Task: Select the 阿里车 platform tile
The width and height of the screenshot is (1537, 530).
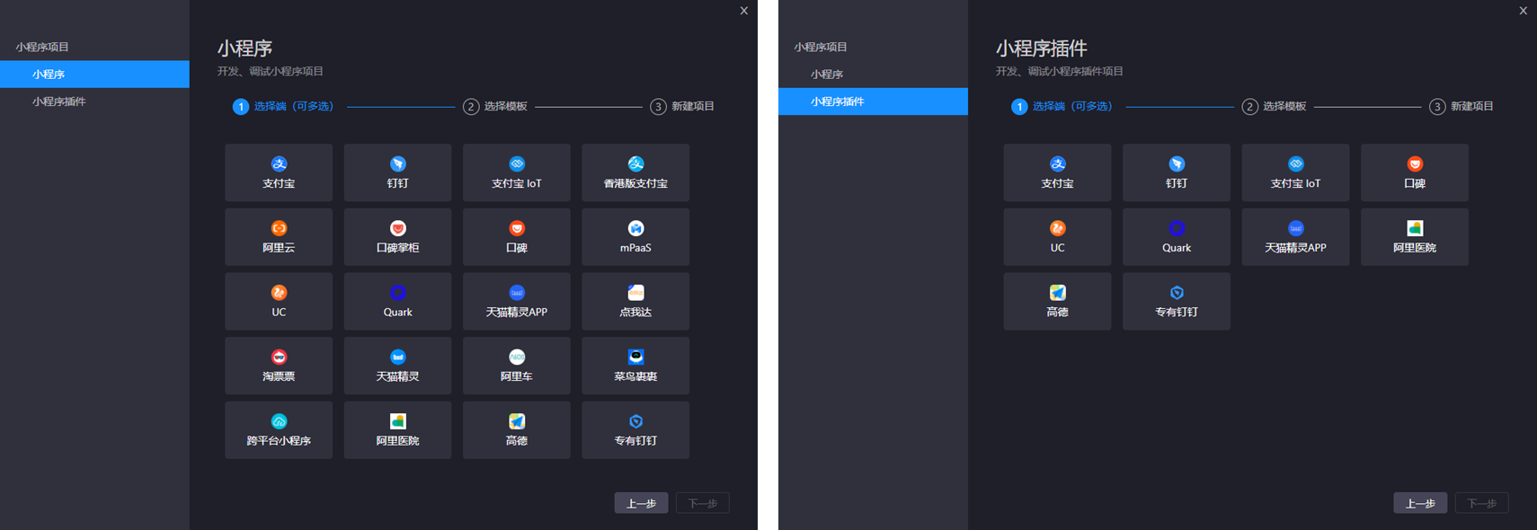Action: (517, 366)
